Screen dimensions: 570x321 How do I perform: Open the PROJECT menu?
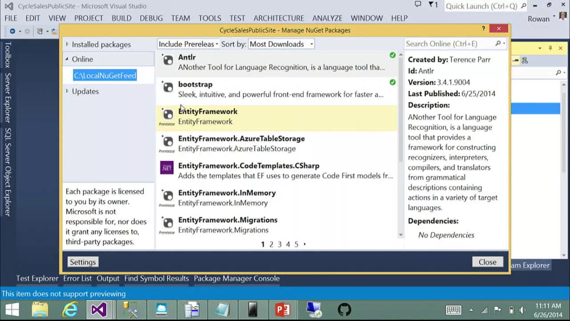click(x=89, y=18)
